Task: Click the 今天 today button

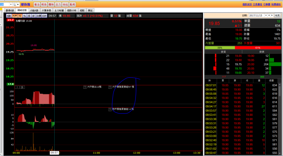Action: point(277,15)
